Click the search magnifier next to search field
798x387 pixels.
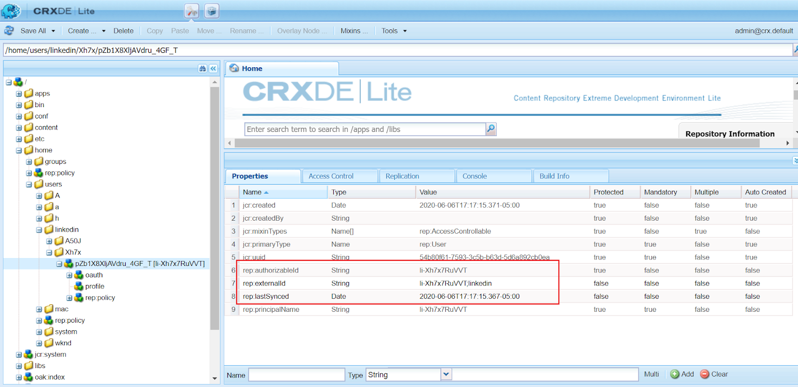(x=491, y=129)
